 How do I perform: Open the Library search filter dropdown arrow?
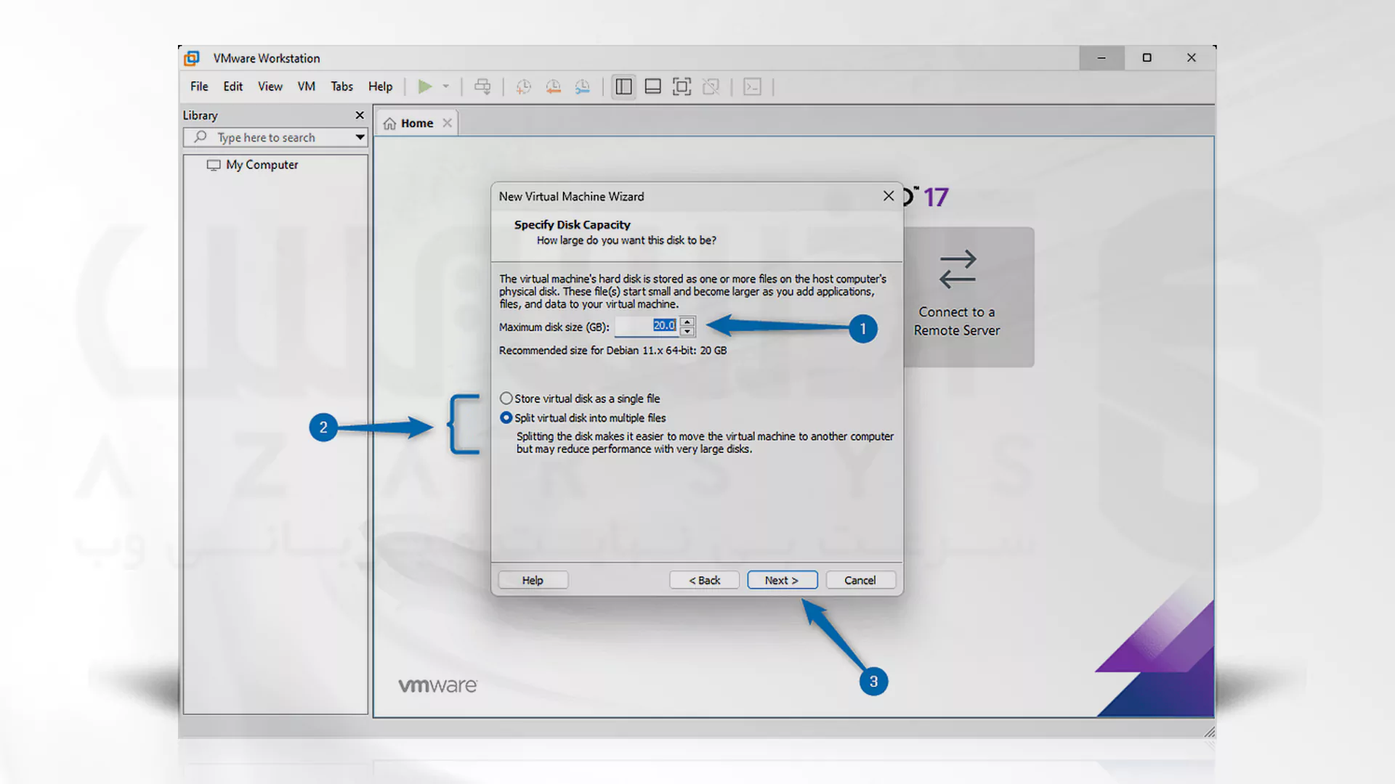click(360, 137)
